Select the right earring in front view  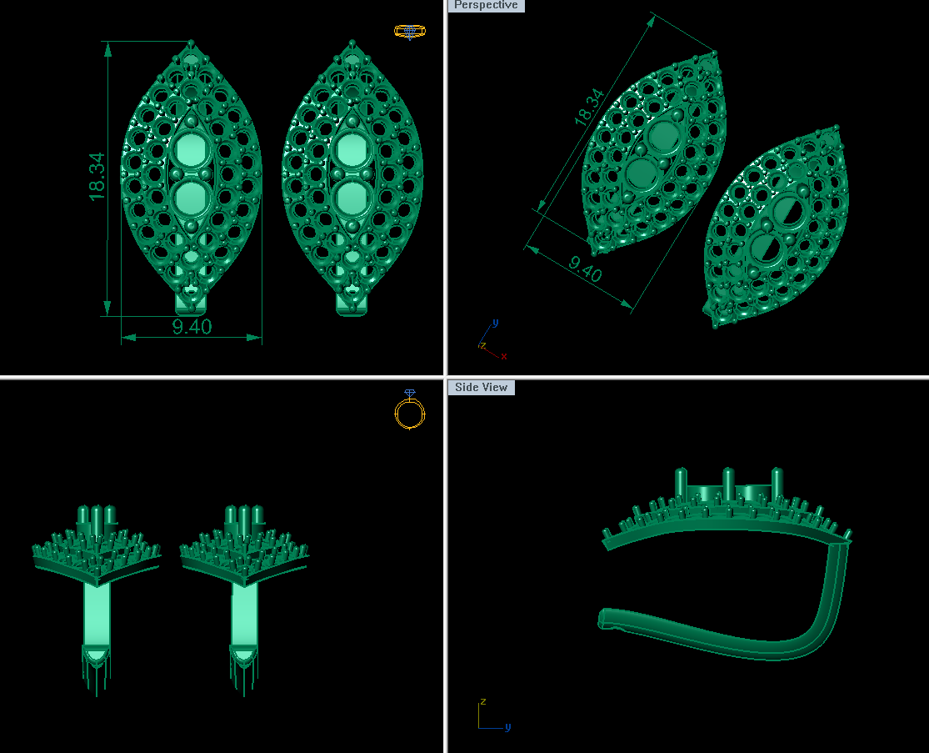244,599
